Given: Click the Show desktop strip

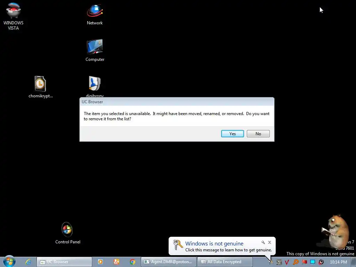Looking at the screenshot, I should (354, 262).
